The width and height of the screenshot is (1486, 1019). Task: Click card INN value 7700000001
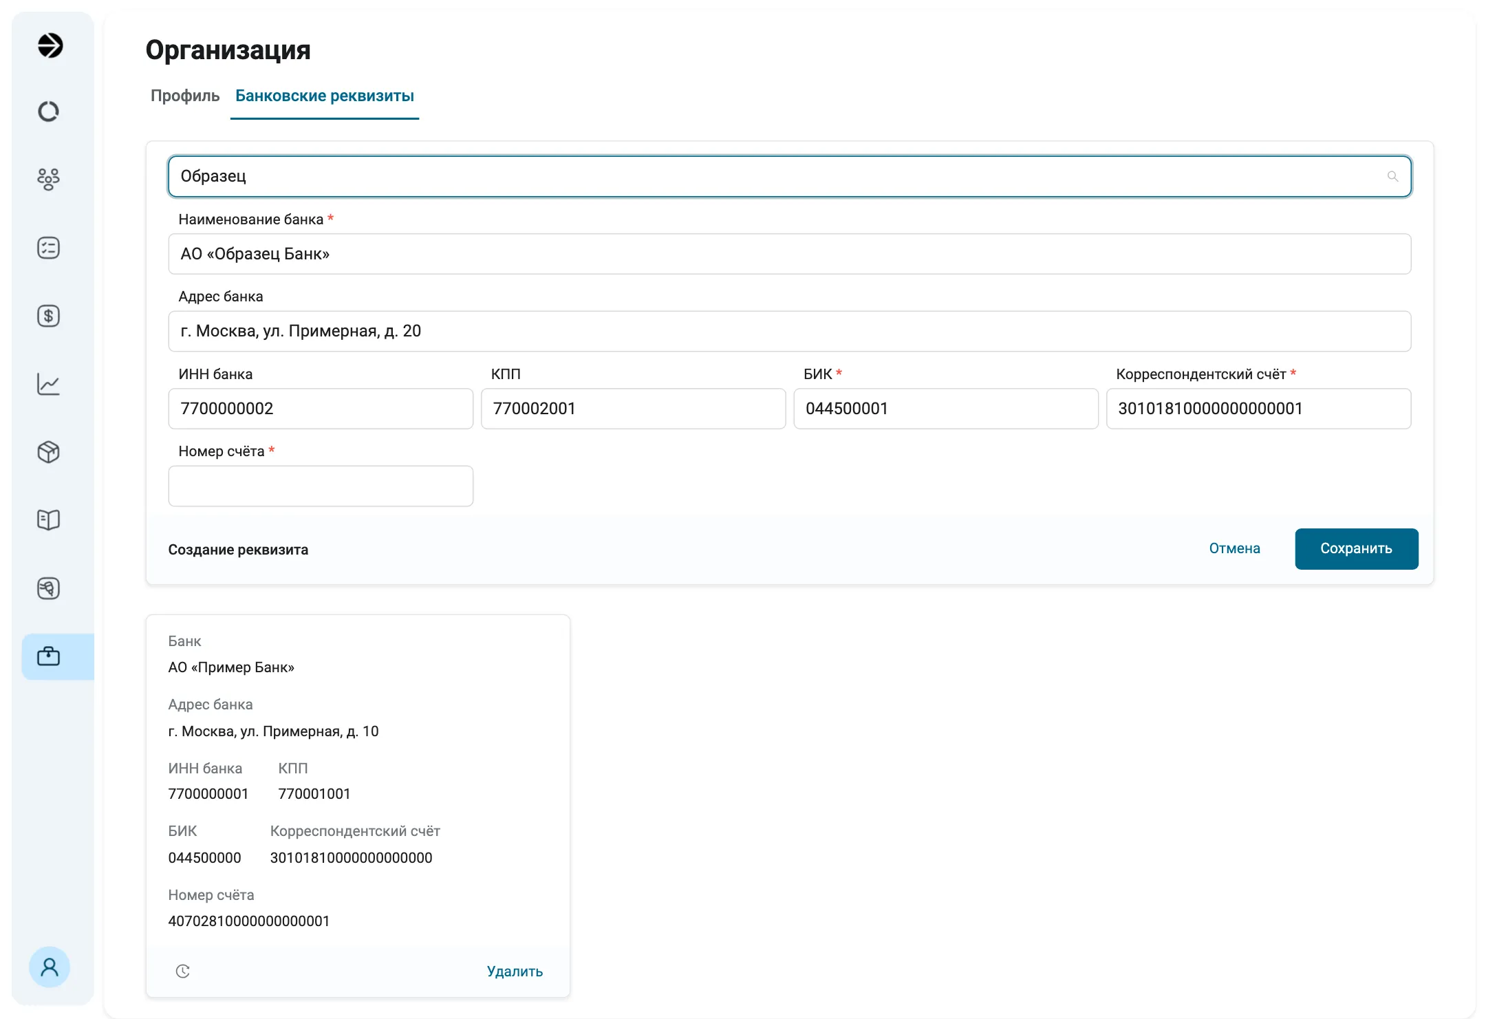point(208,794)
